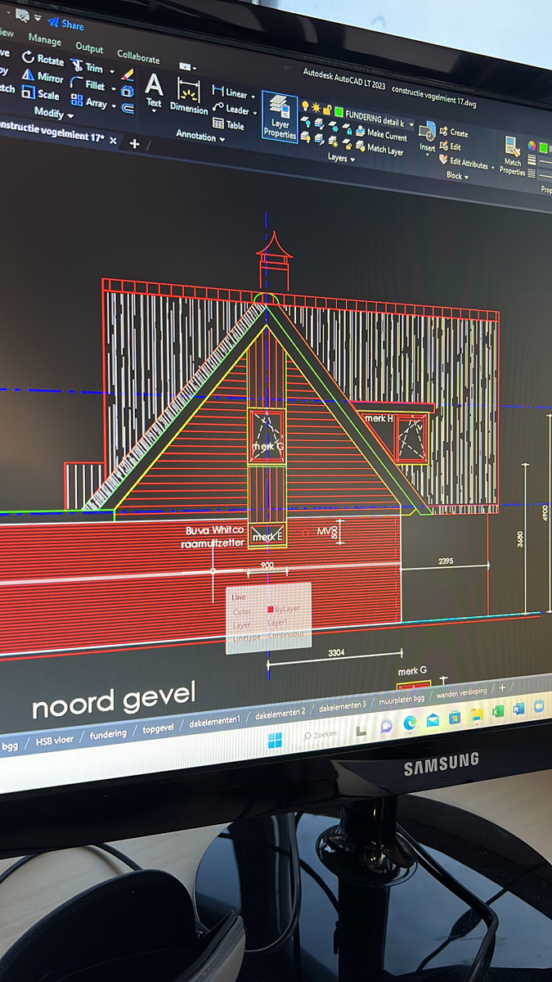Insert a Table
The width and height of the screenshot is (552, 982).
click(228, 124)
